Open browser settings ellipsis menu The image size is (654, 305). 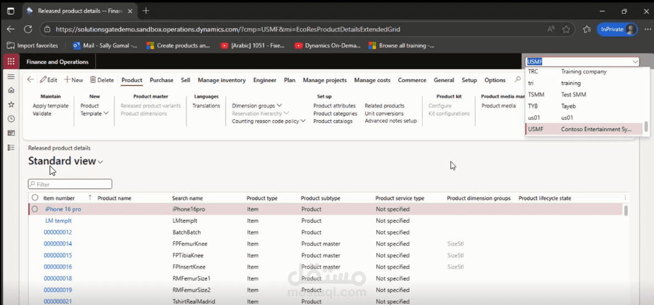[x=647, y=29]
